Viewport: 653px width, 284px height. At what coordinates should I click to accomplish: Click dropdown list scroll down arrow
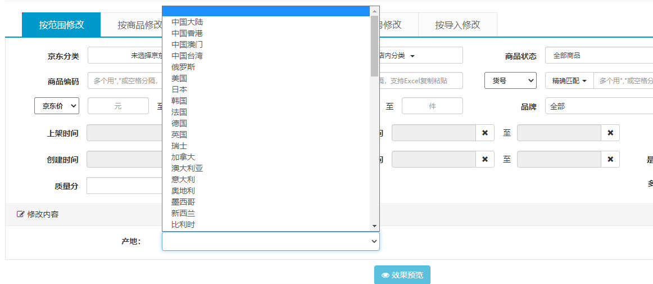374,226
